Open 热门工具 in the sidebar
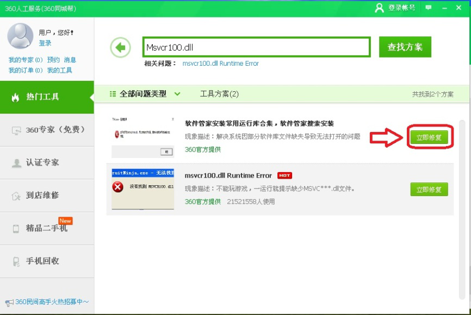 [47, 97]
